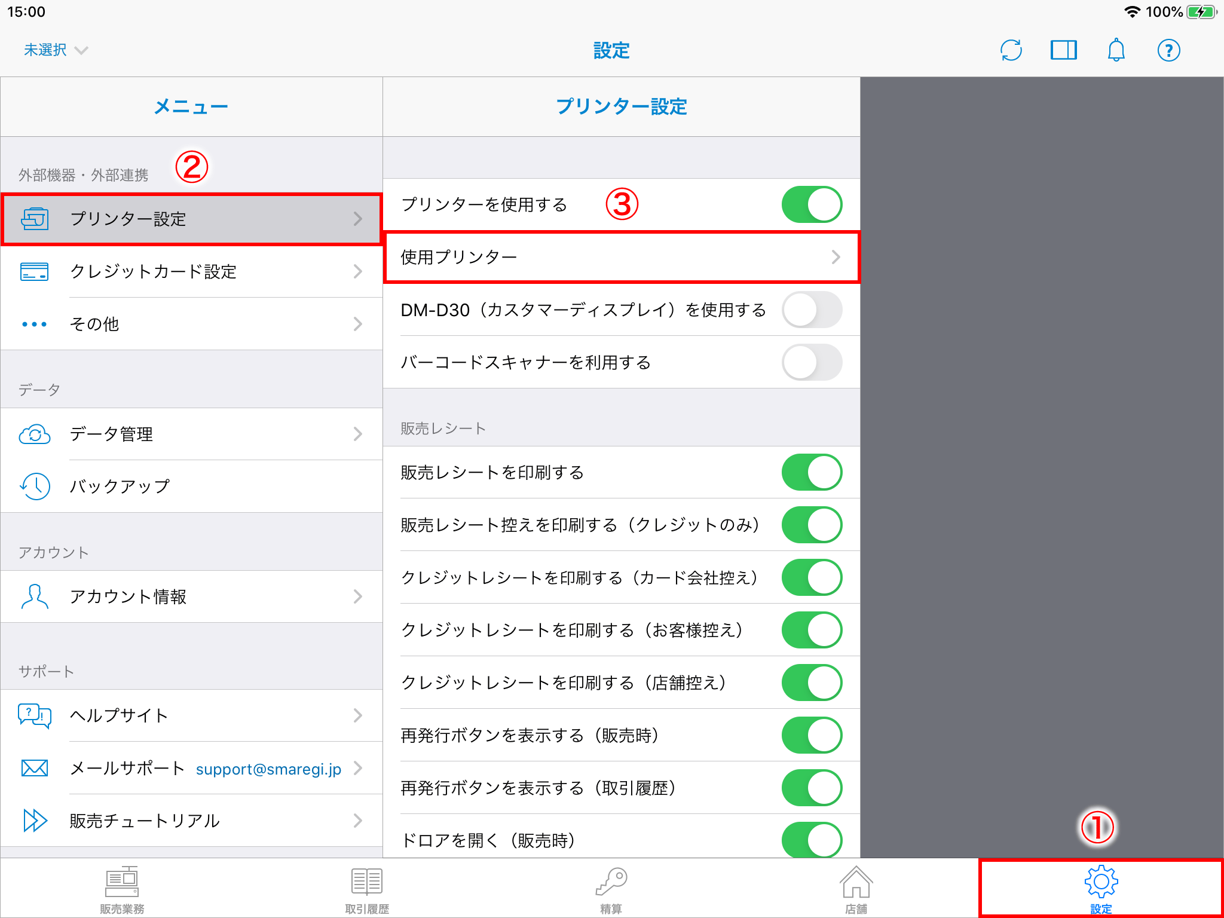This screenshot has height=918, width=1224.
Task: Switch to 販売業務 tab label
Action: coord(122,908)
